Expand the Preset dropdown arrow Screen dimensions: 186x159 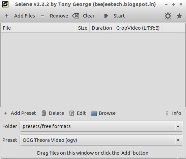click(178, 140)
